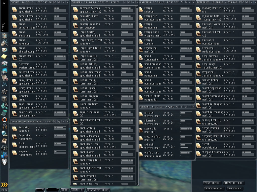Click the Scottey character name in sidebar
Viewport: 257px width, 192px height.
(3, 27)
